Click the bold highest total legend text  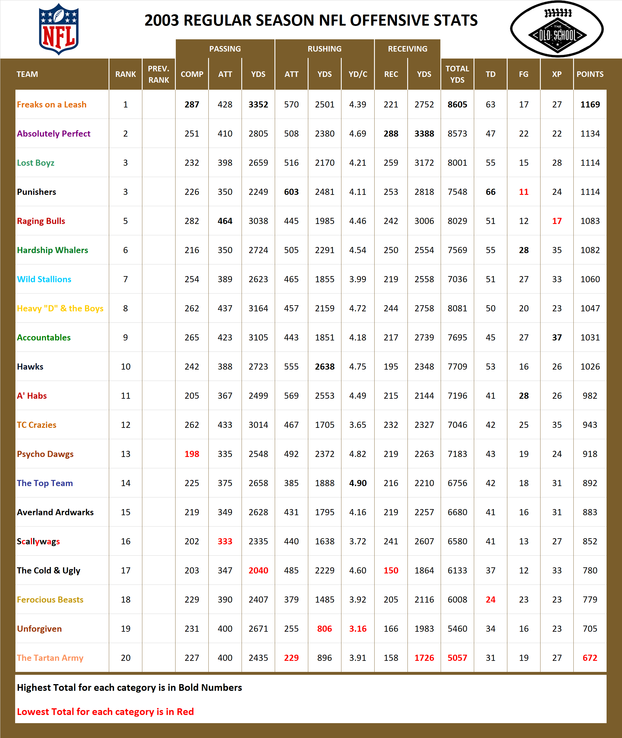tap(129, 687)
